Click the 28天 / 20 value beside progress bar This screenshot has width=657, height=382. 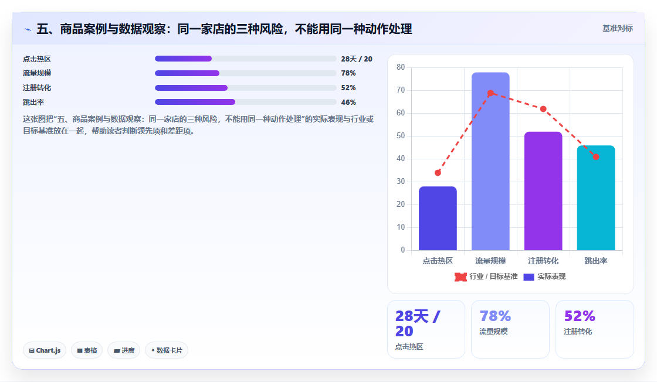(357, 59)
